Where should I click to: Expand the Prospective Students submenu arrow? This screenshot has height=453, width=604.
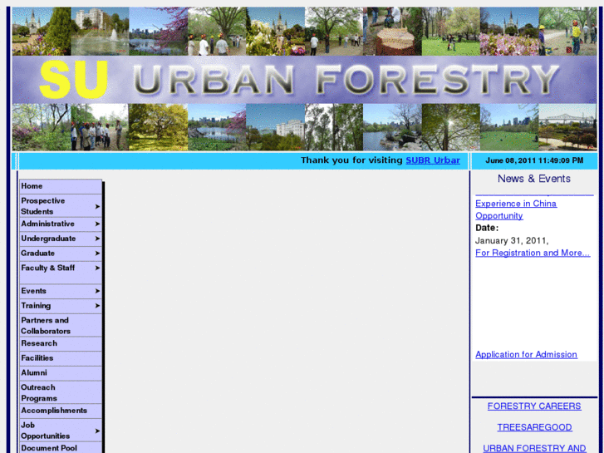coord(97,207)
